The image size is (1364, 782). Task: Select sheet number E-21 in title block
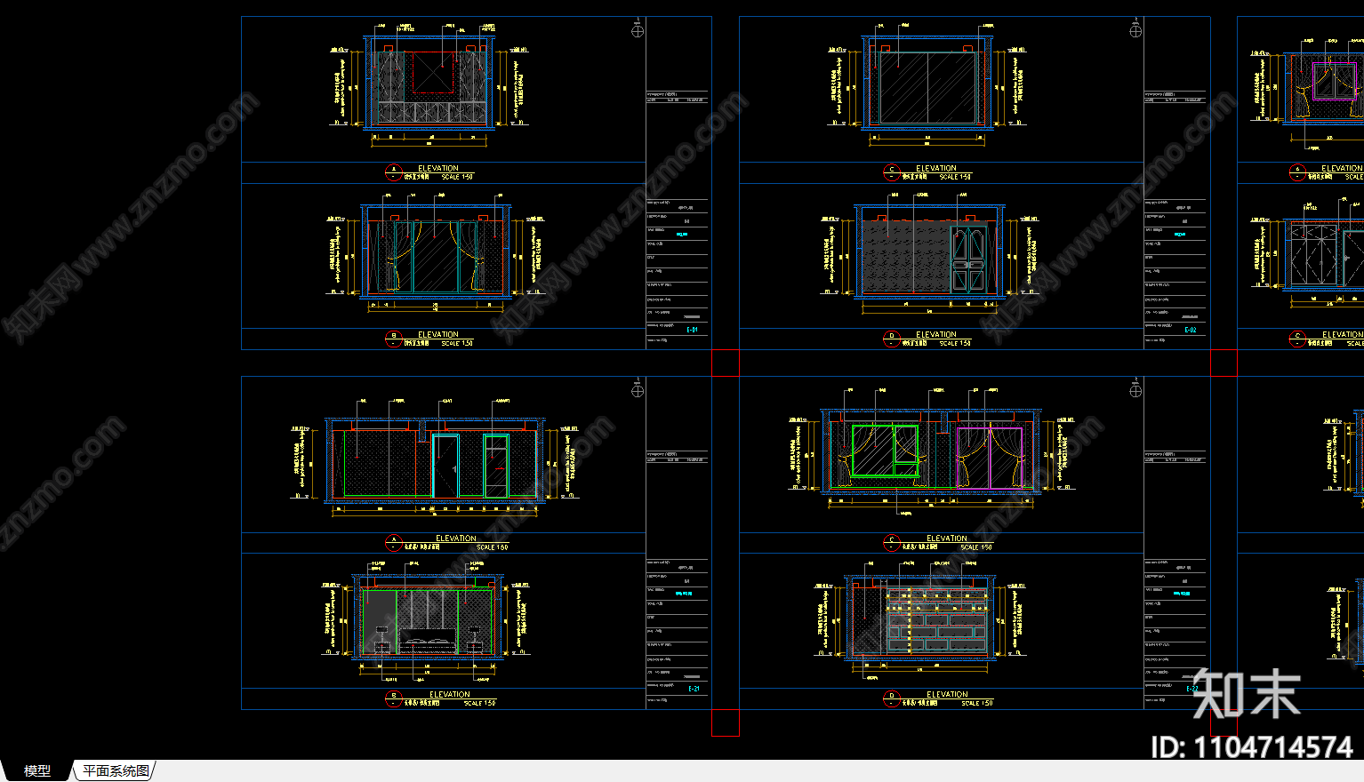click(694, 689)
